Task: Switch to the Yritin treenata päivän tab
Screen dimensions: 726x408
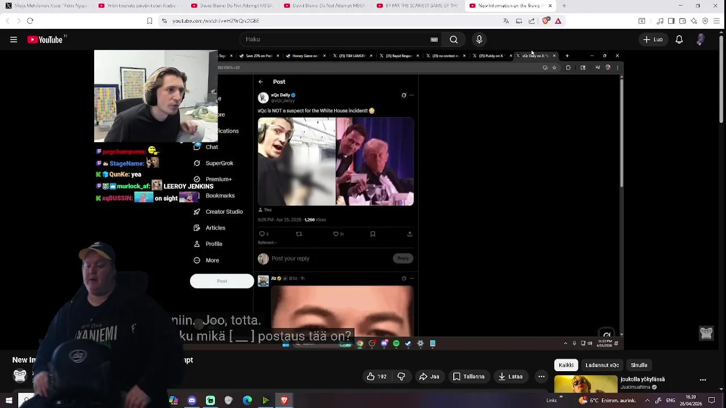Action: (138, 6)
